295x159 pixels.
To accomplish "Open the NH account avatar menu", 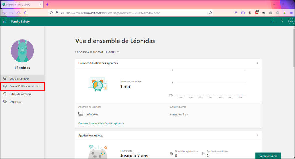I will pyautogui.click(x=291, y=21).
